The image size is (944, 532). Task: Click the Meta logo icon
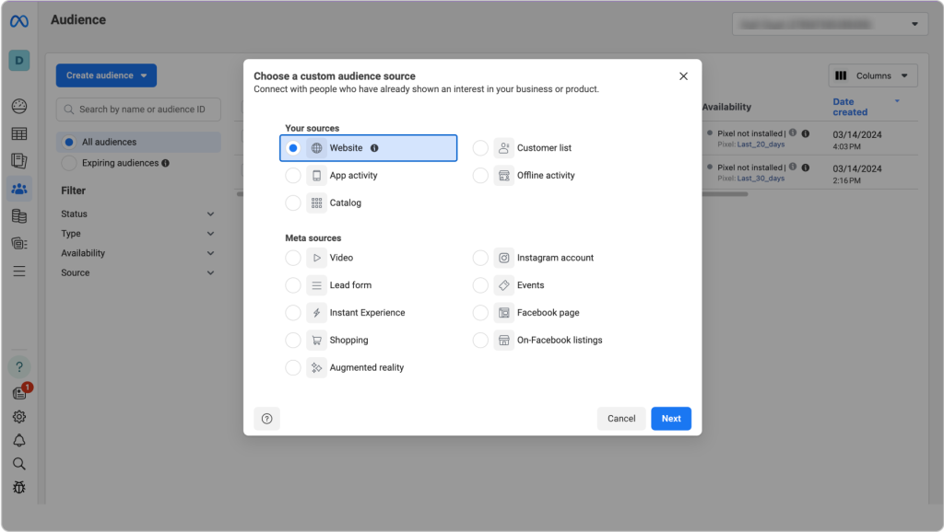pyautogui.click(x=19, y=22)
